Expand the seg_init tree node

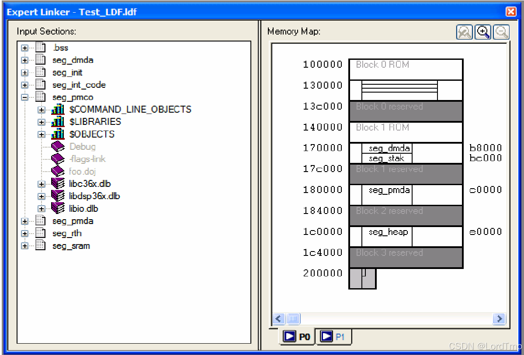coord(24,72)
